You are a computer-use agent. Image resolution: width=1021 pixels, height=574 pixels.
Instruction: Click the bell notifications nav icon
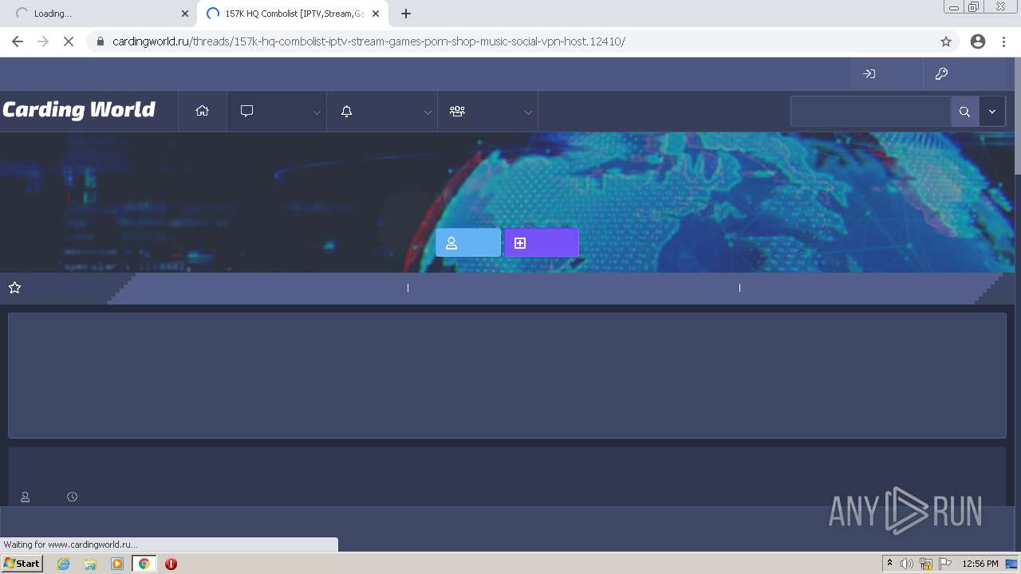coord(346,112)
